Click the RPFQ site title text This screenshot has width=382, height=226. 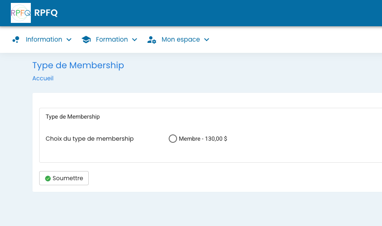click(46, 13)
